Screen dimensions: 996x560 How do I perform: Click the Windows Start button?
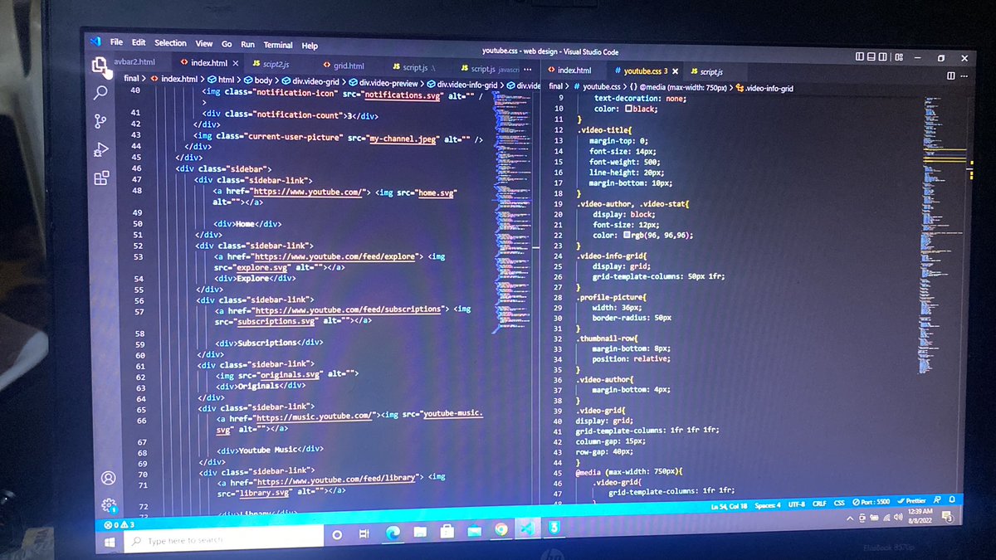109,543
